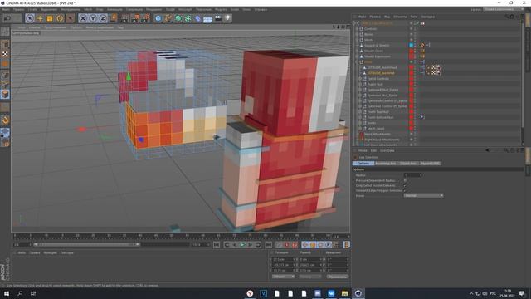This screenshot has height=299, width=531.
Task: Switch to Modeling Axis tab in attributes
Action: tap(386, 164)
